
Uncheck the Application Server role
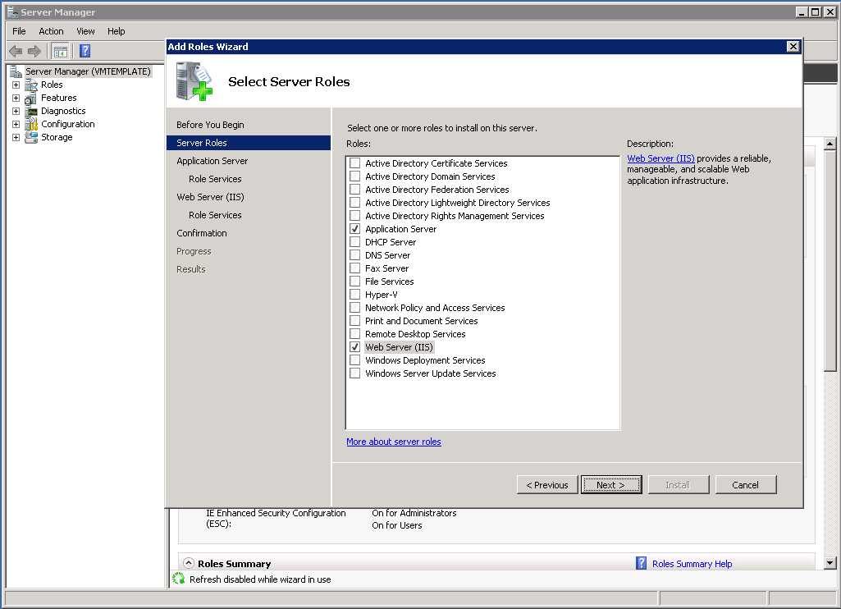point(354,228)
